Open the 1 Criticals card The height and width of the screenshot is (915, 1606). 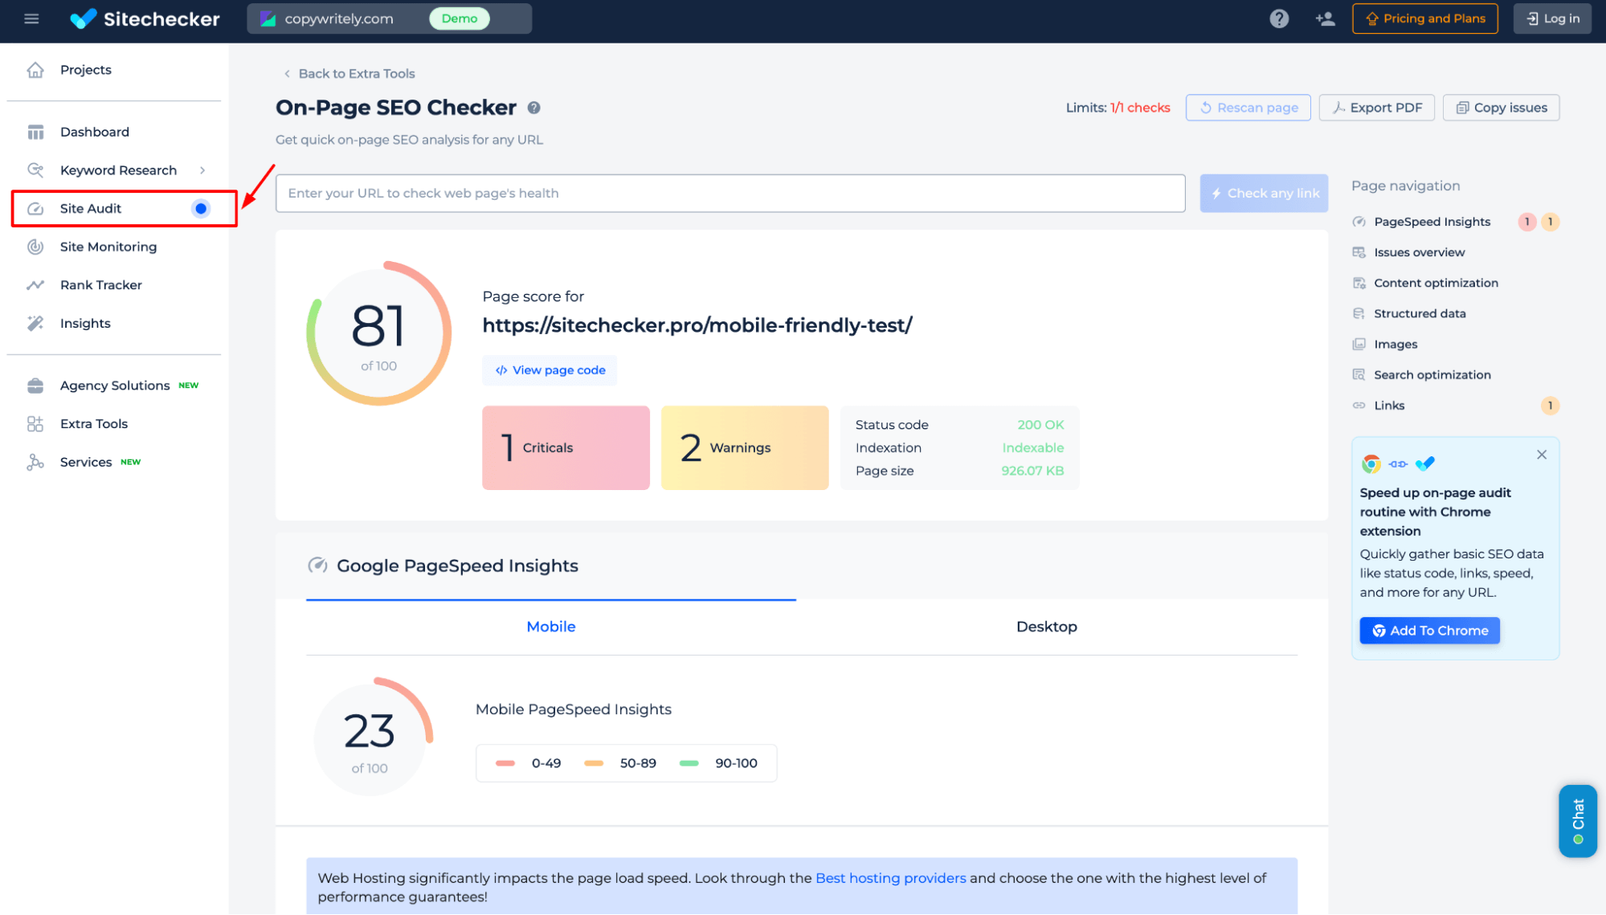566,448
